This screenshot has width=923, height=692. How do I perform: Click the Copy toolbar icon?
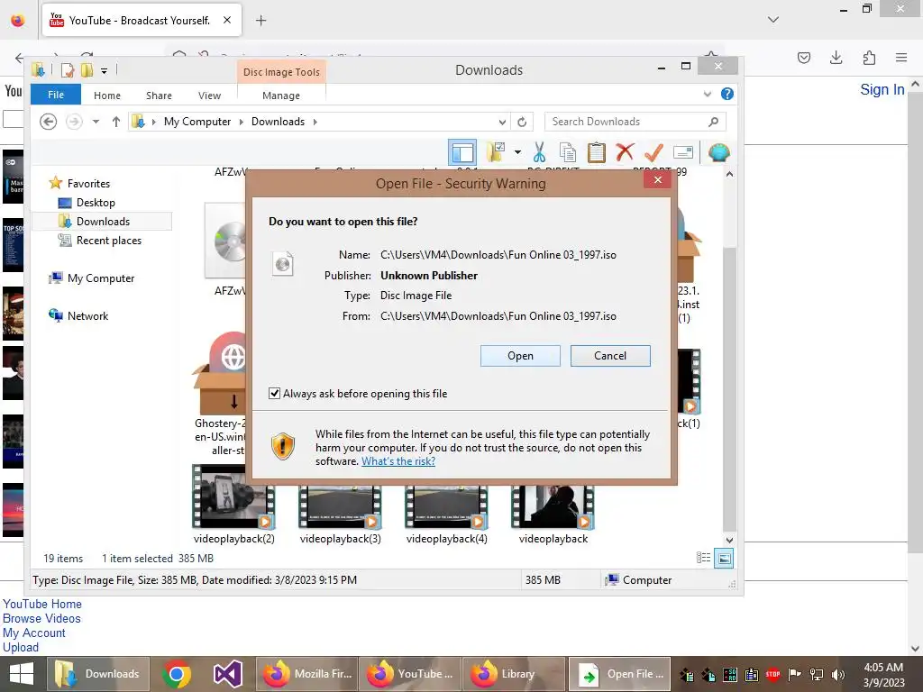coord(568,152)
